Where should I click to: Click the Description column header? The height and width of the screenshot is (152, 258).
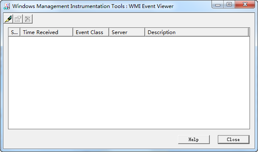tap(197, 32)
